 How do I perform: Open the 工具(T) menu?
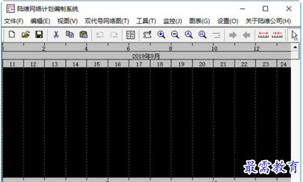coord(146,21)
